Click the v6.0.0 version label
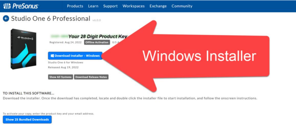The image size is (296, 127). pyautogui.click(x=96, y=20)
